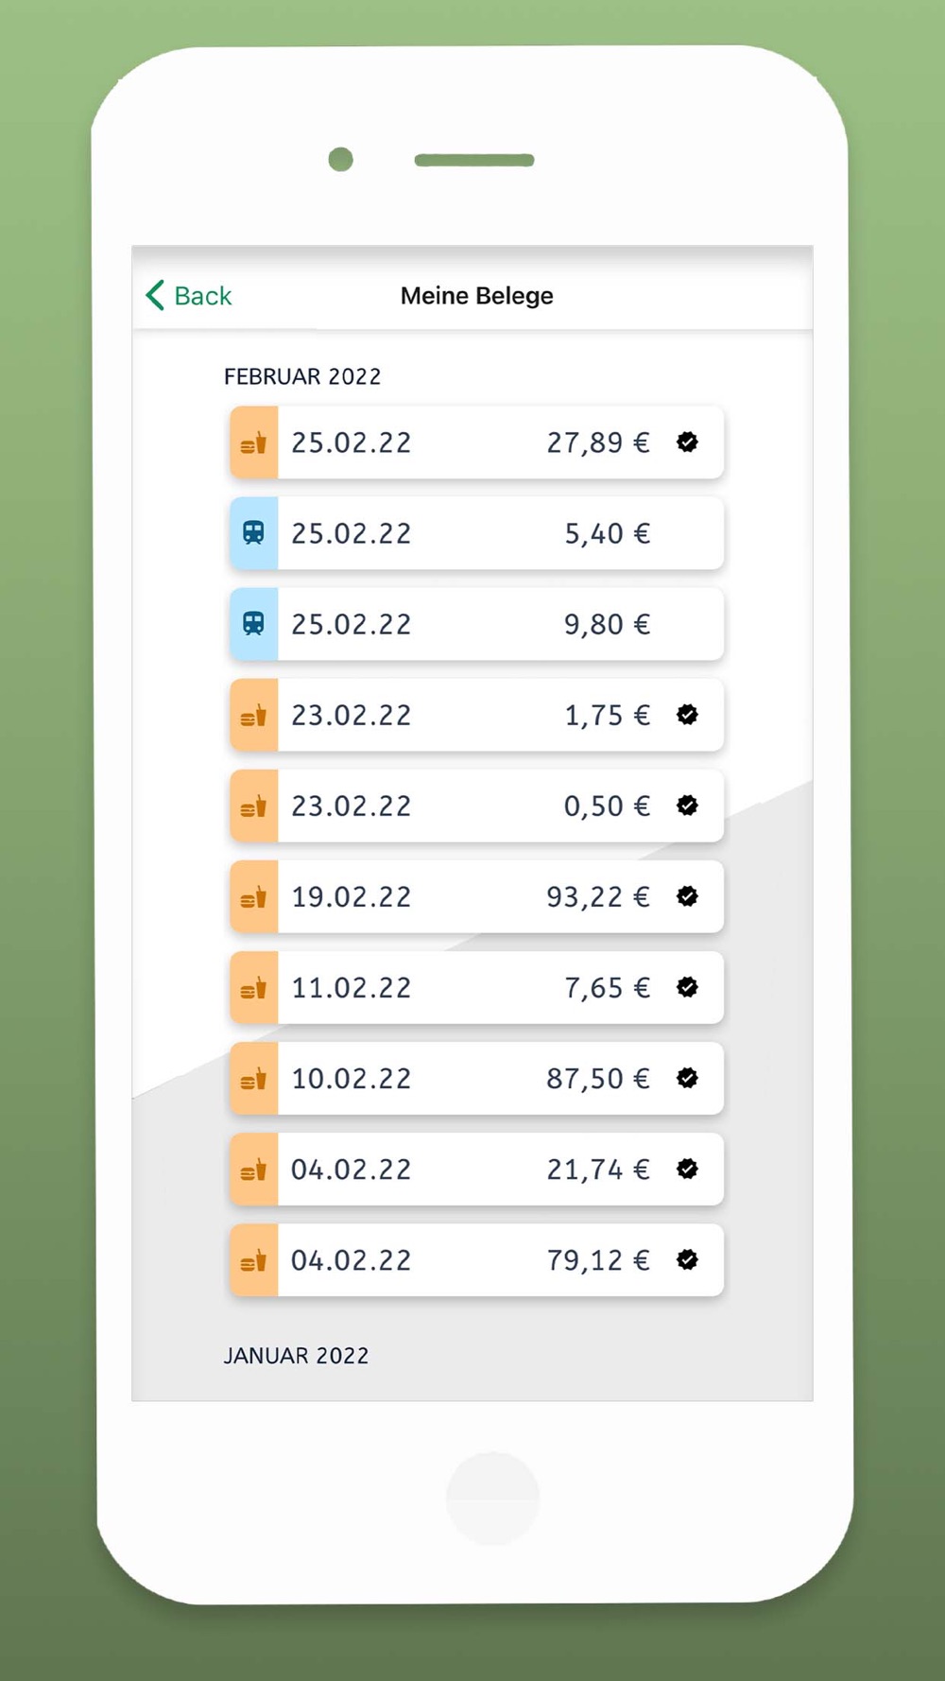
Task: Select the 7,65 € receipt amount
Action: (607, 988)
